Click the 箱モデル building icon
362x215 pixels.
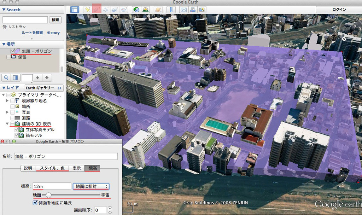coord(22,135)
